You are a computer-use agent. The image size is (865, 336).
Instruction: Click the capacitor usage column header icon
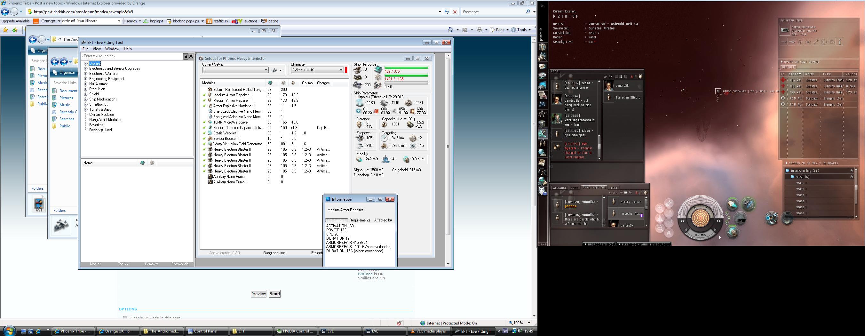(293, 83)
